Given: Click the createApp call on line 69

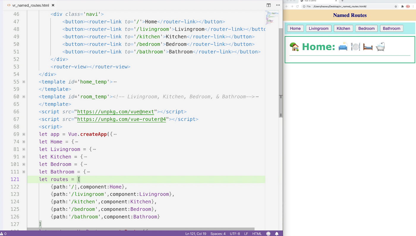Looking at the screenshot, I should click(x=93, y=134).
